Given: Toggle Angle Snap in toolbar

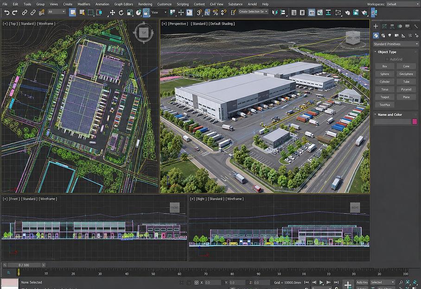Looking at the screenshot, I should coord(207,13).
